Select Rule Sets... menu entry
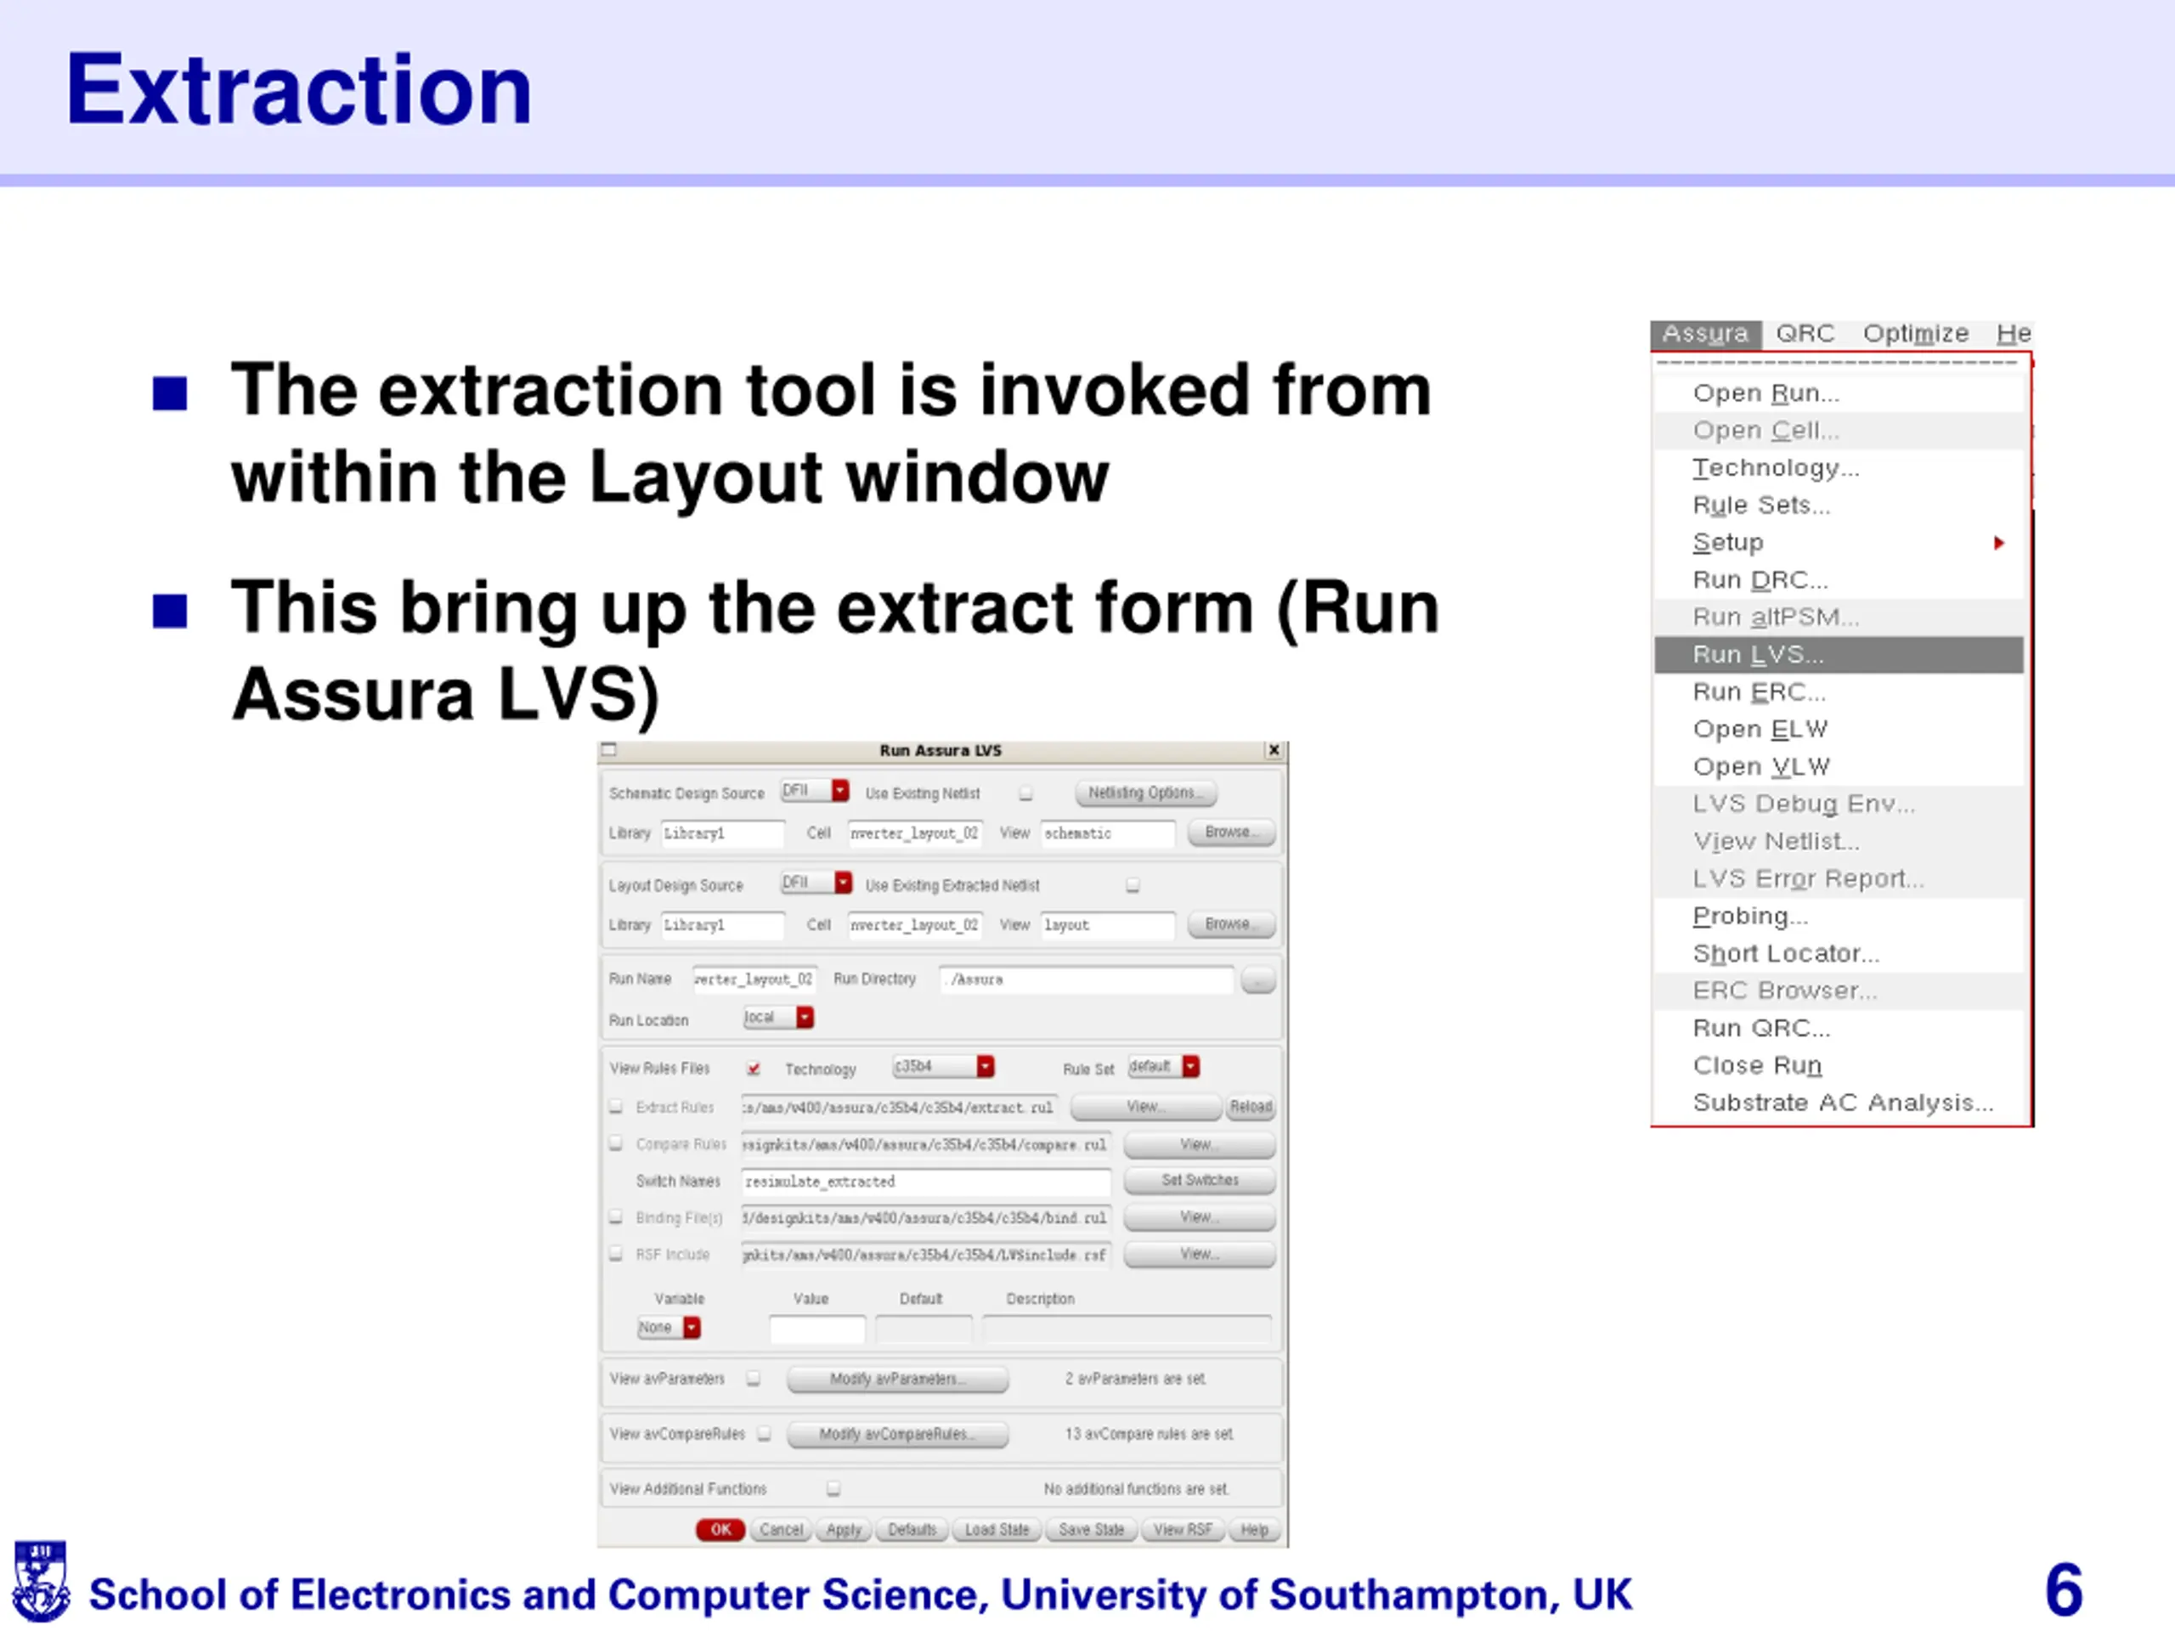The height and width of the screenshot is (1631, 2175). coord(1839,505)
